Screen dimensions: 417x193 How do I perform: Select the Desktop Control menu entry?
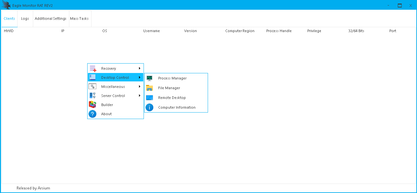pos(115,78)
